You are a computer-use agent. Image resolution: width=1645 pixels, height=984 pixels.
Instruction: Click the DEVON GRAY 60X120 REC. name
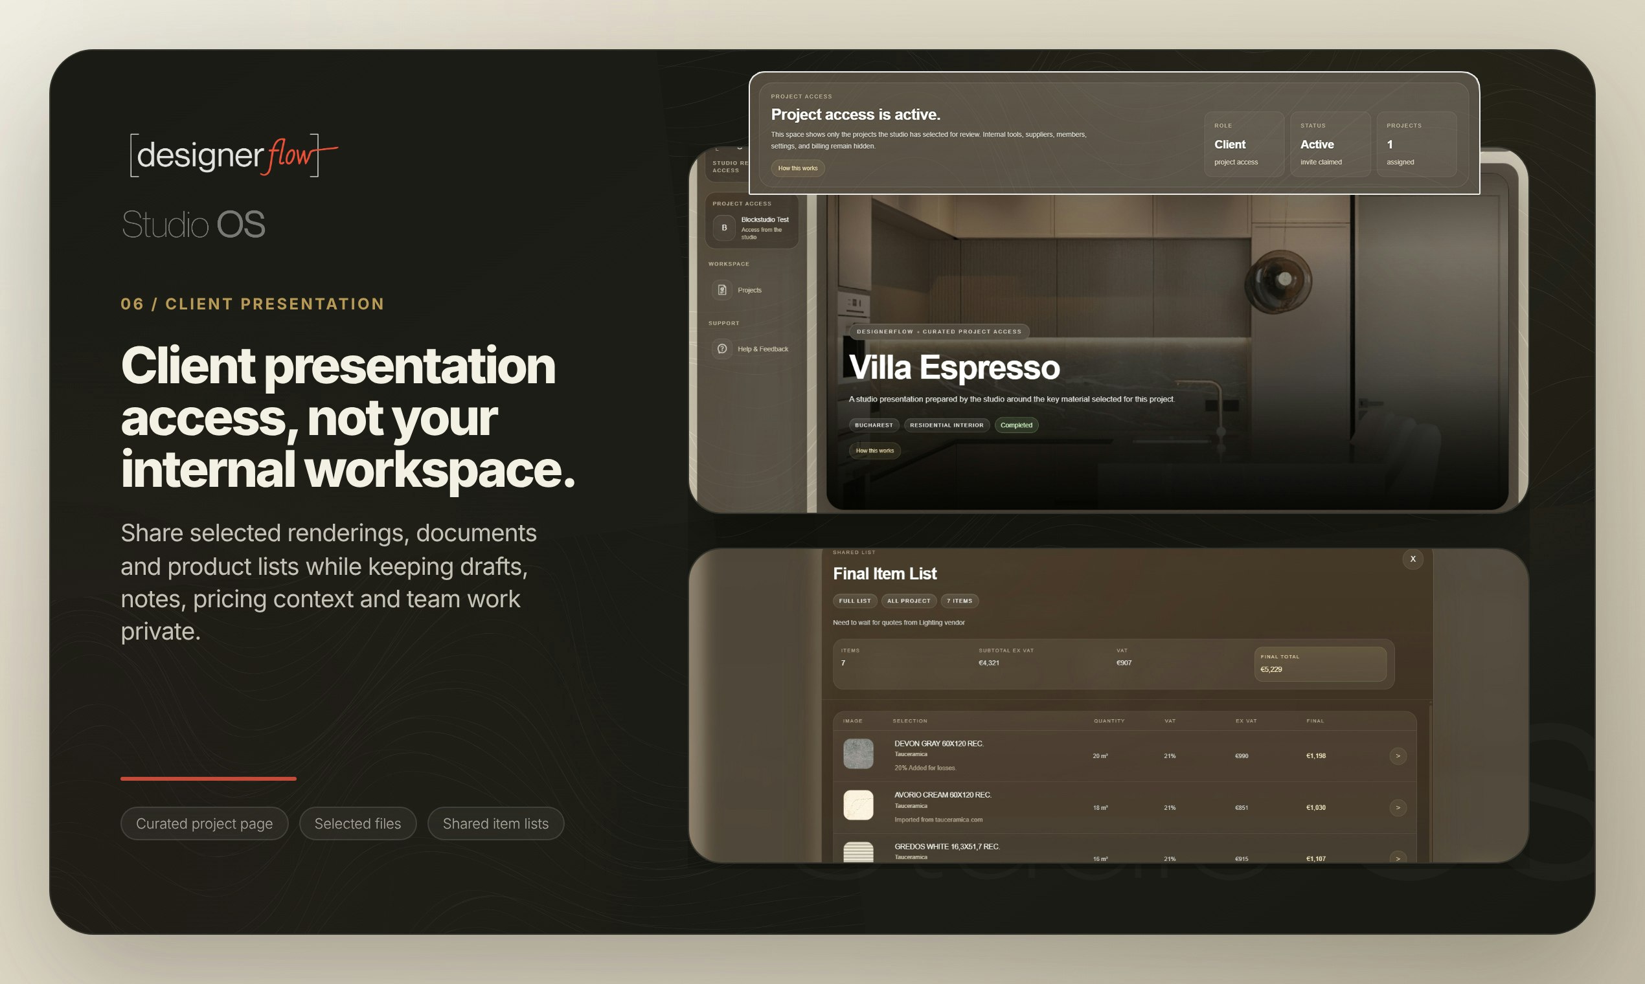click(x=938, y=743)
